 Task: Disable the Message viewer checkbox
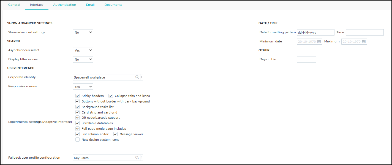(115, 134)
